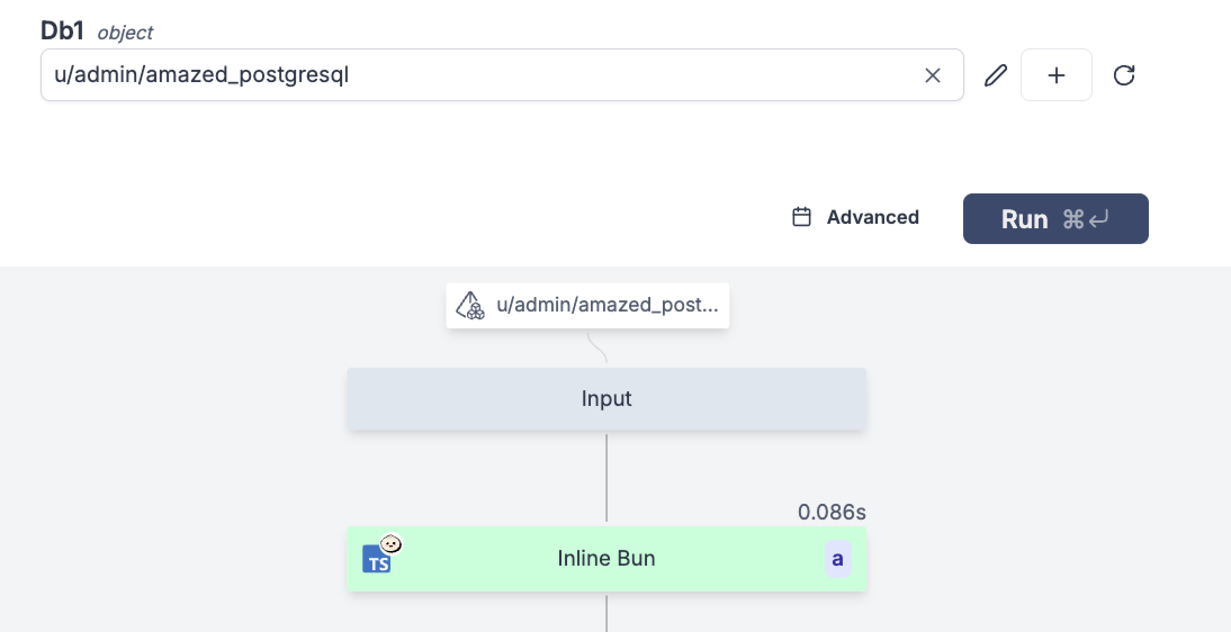1231x632 pixels.
Task: Open Advanced run options
Action: click(x=872, y=218)
